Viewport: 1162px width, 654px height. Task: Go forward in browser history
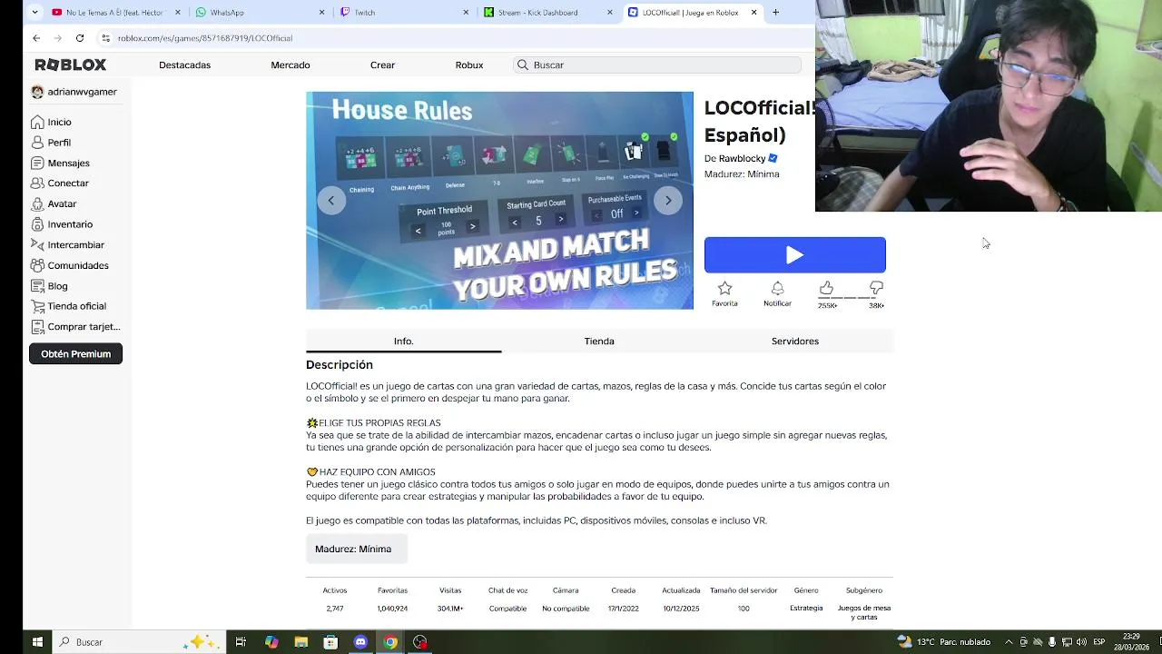pos(58,38)
